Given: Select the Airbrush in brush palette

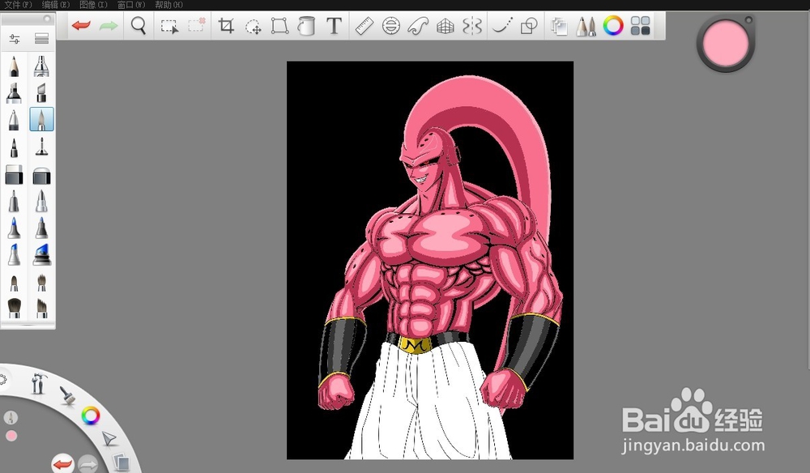Looking at the screenshot, I should point(41,66).
